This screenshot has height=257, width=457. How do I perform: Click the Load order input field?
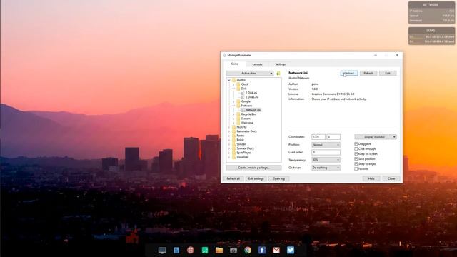click(x=326, y=152)
